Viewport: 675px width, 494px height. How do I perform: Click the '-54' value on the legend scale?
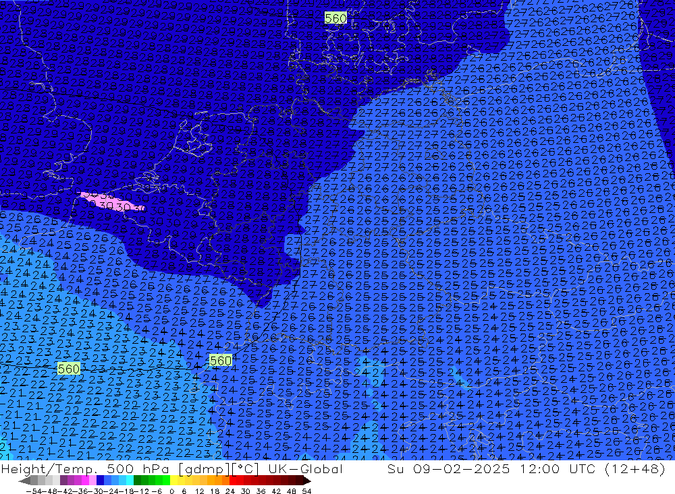pyautogui.click(x=34, y=491)
